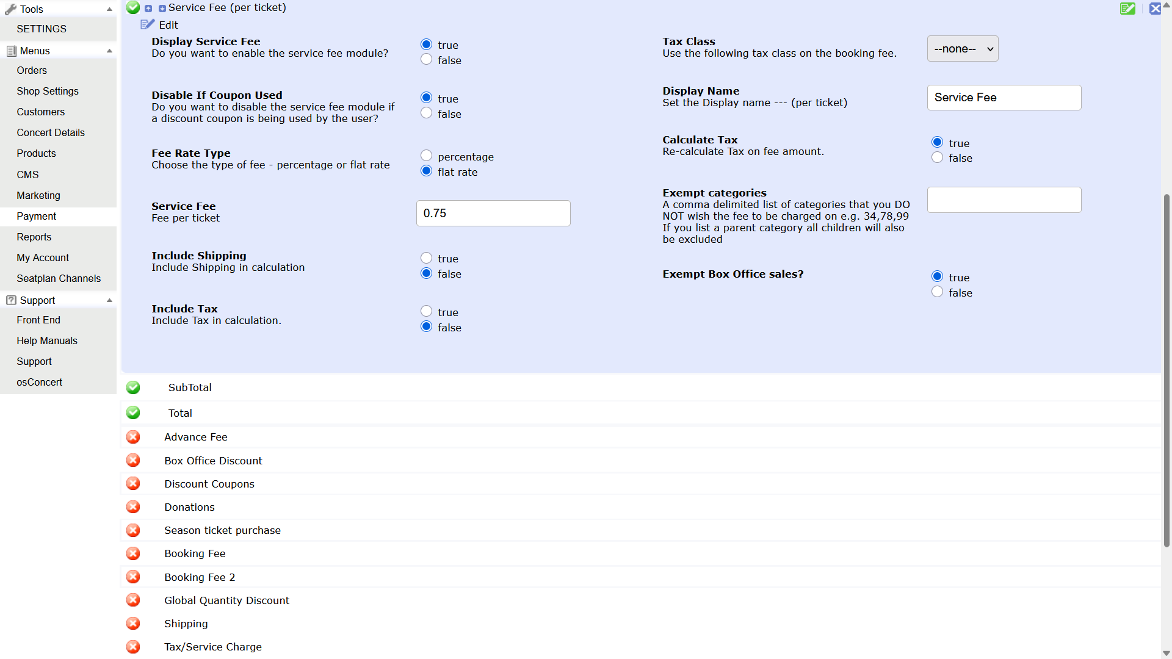Set Exempt Box Office sales to false
This screenshot has width=1172, height=659.
(x=938, y=292)
